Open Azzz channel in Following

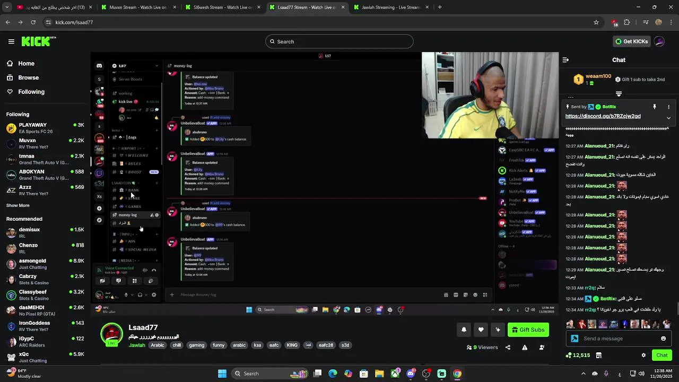point(45,190)
